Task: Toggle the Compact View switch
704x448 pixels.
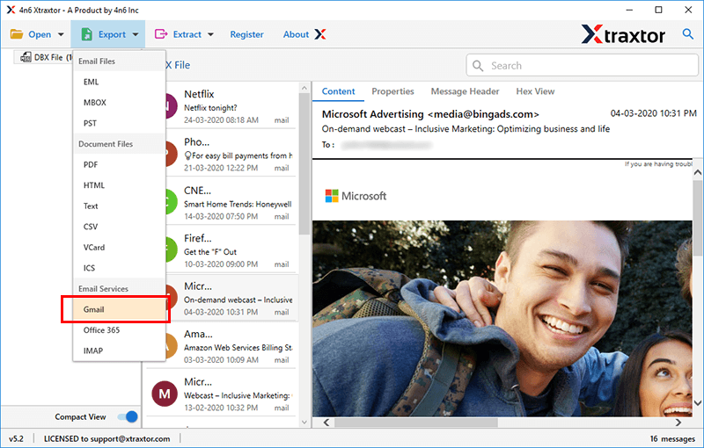Action: pos(128,416)
